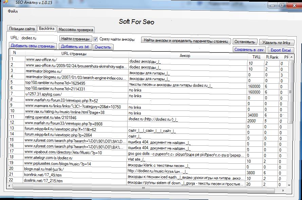Click the Я.Rank column header
The height and width of the screenshot is (200, 302).
coord(272,57)
